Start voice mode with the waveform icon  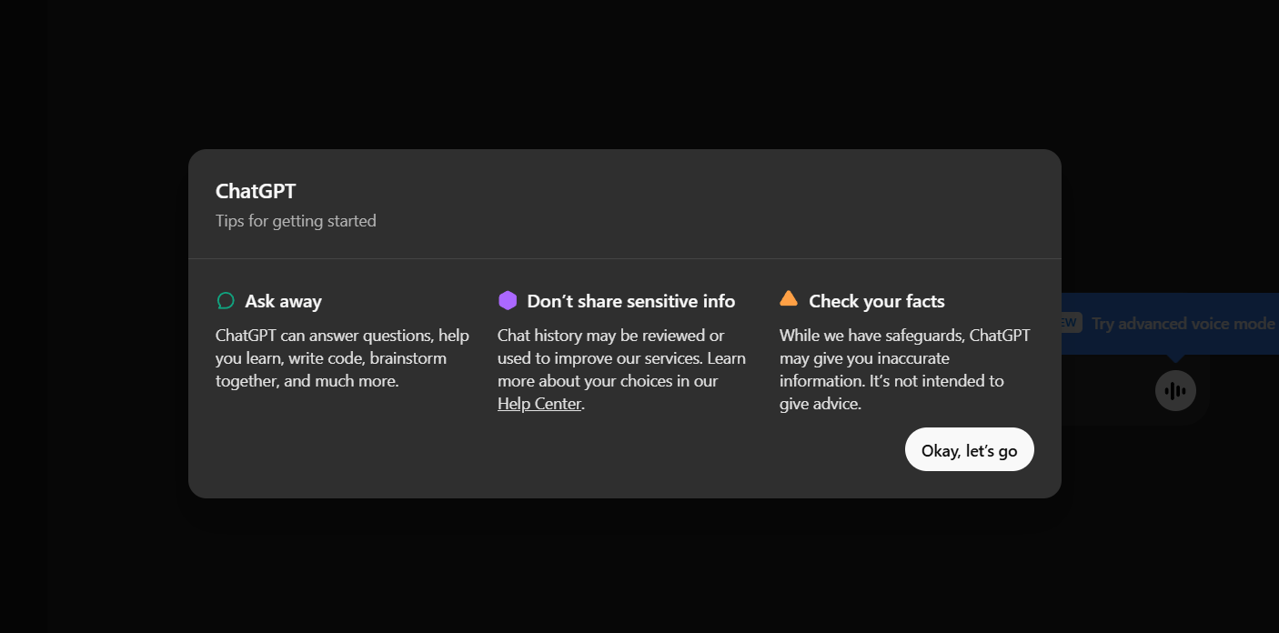click(1175, 391)
